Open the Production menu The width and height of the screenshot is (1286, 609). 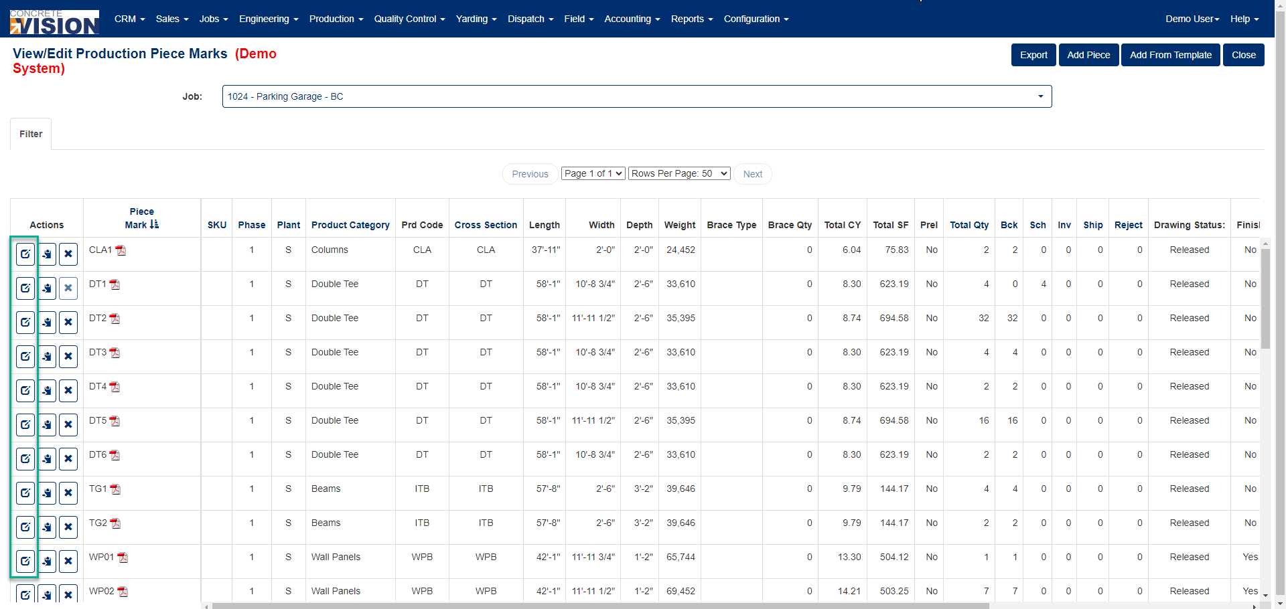click(336, 19)
